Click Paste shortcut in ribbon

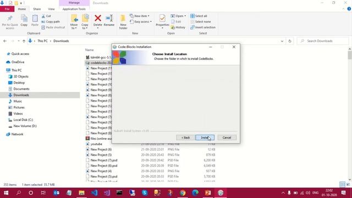pyautogui.click(x=53, y=27)
